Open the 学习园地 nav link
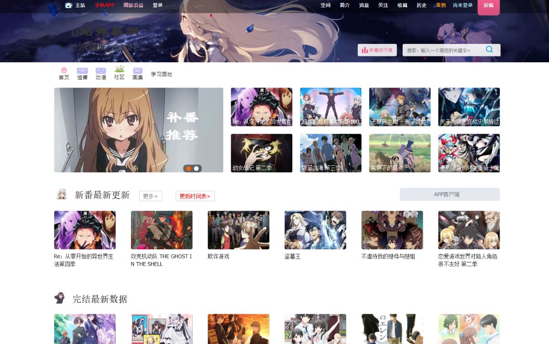 (161, 74)
